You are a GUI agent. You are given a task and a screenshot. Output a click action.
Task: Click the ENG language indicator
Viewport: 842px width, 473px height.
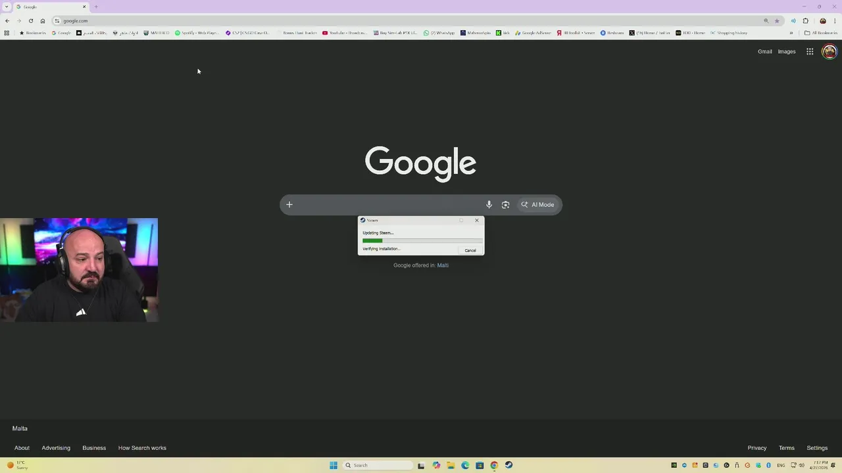781,465
